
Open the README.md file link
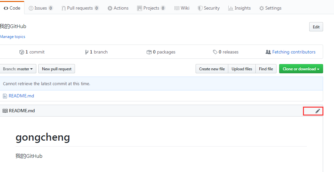[x=21, y=96]
